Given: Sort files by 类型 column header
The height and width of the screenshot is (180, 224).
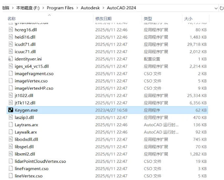Looking at the screenshot, I should (148, 19).
